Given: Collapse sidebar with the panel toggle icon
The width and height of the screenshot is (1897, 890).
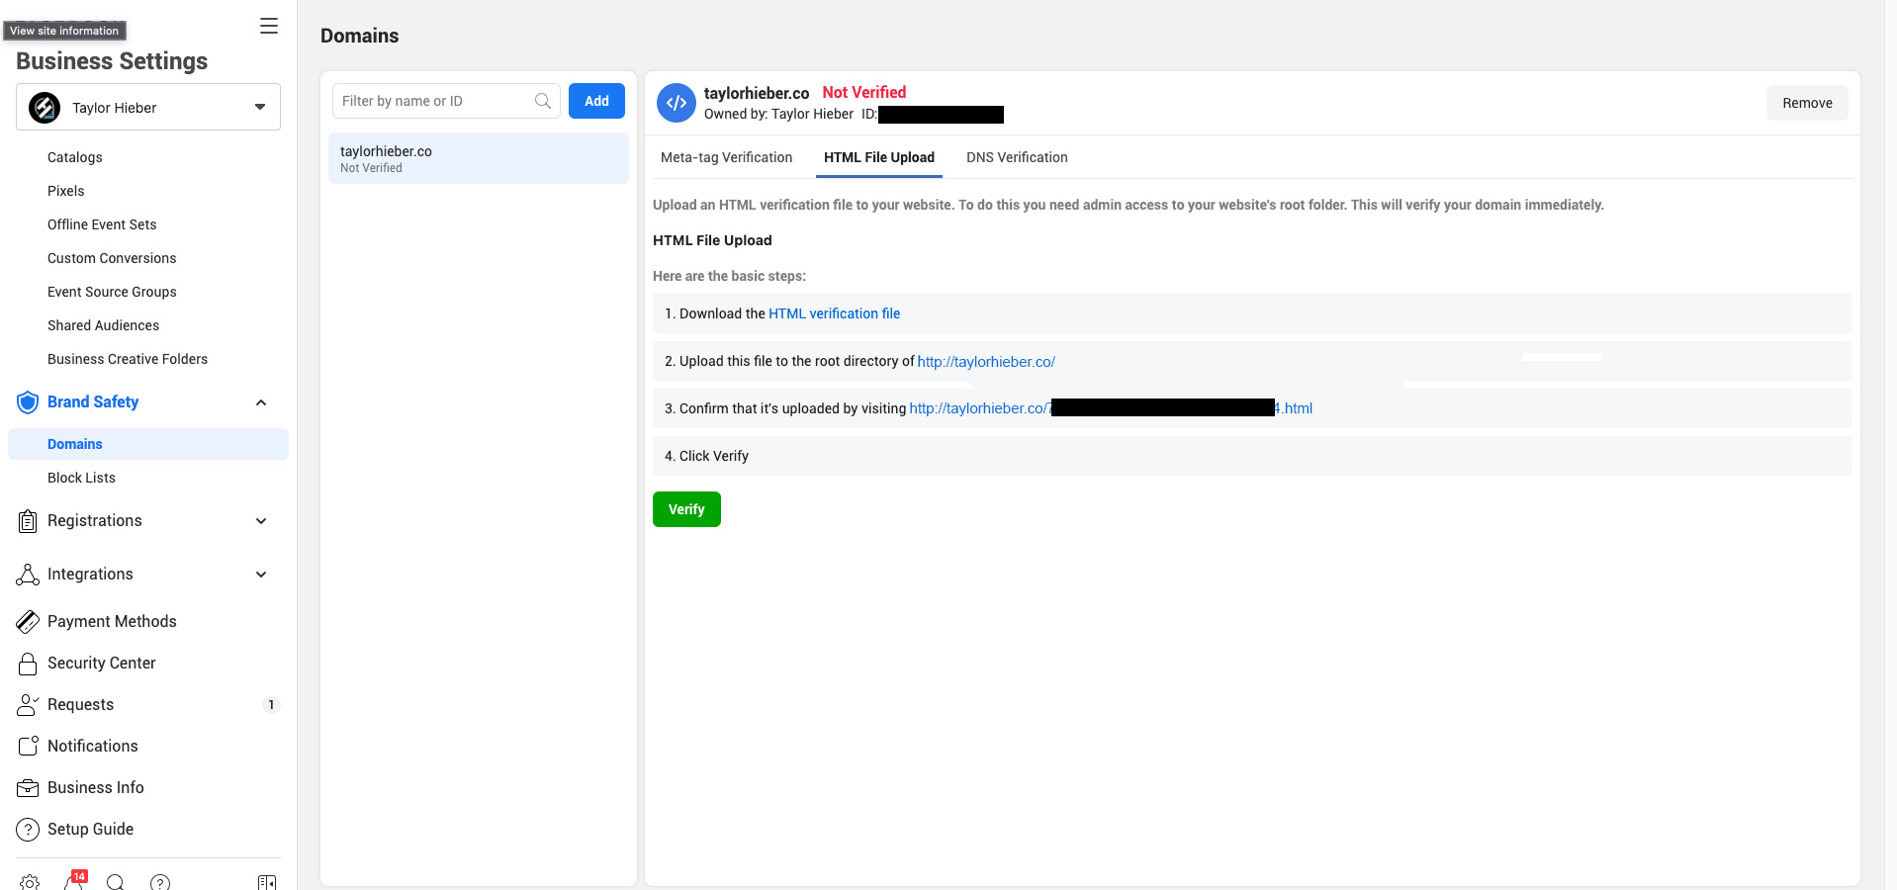Looking at the screenshot, I should click(267, 882).
